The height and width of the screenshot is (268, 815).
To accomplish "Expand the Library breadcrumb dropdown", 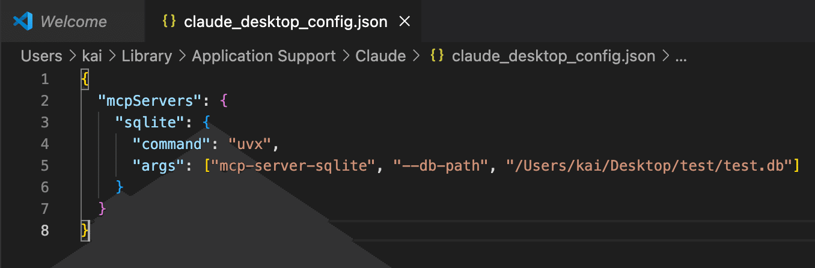I will [147, 56].
